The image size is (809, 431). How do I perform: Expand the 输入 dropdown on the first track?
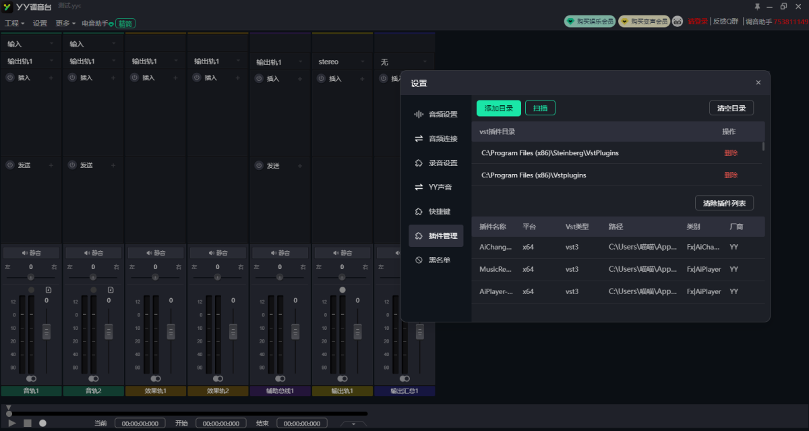(x=31, y=44)
